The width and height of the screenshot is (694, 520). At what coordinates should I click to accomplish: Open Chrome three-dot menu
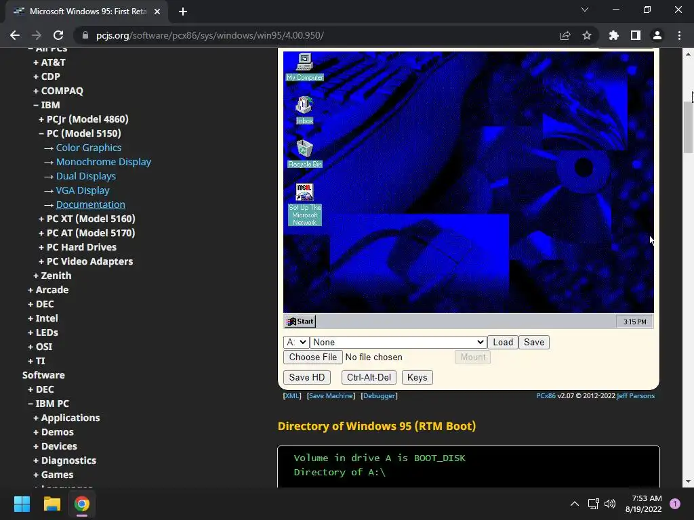click(679, 35)
